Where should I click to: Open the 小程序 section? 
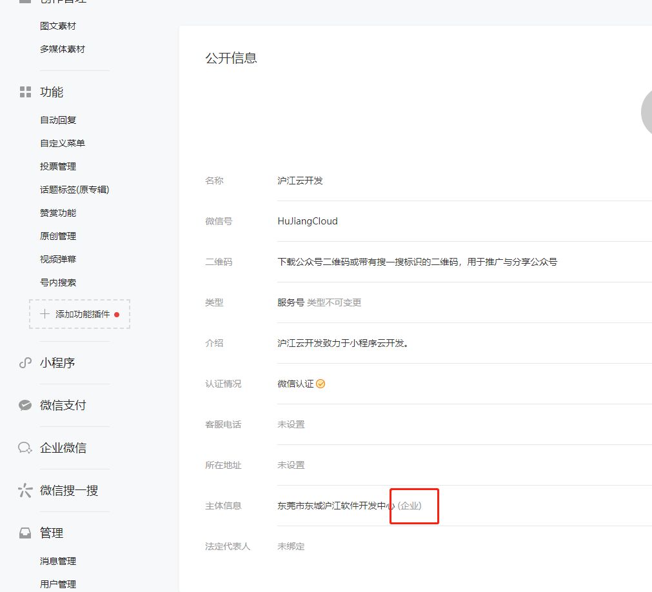click(x=57, y=363)
